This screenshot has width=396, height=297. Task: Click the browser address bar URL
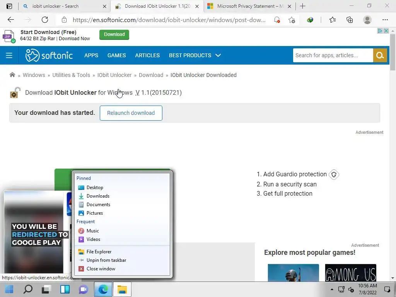[169, 20]
